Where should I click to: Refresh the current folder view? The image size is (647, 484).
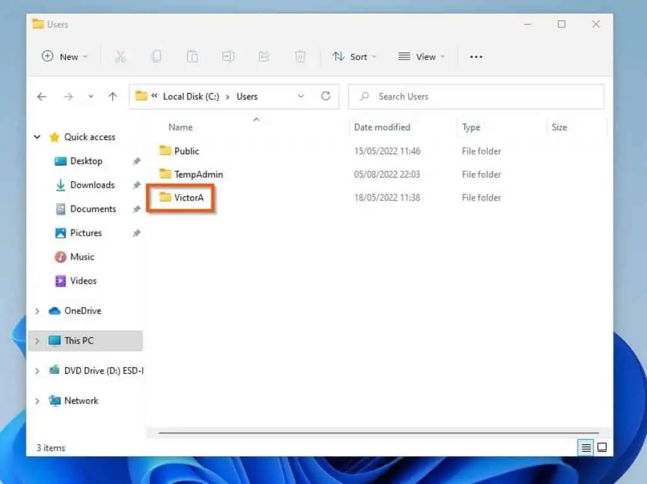(326, 96)
